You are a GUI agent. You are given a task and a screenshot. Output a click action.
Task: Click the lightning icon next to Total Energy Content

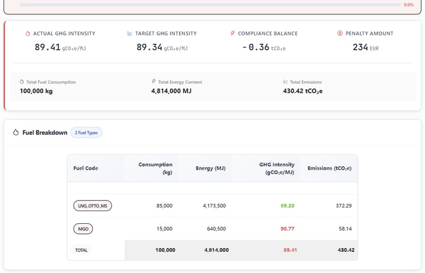point(153,82)
